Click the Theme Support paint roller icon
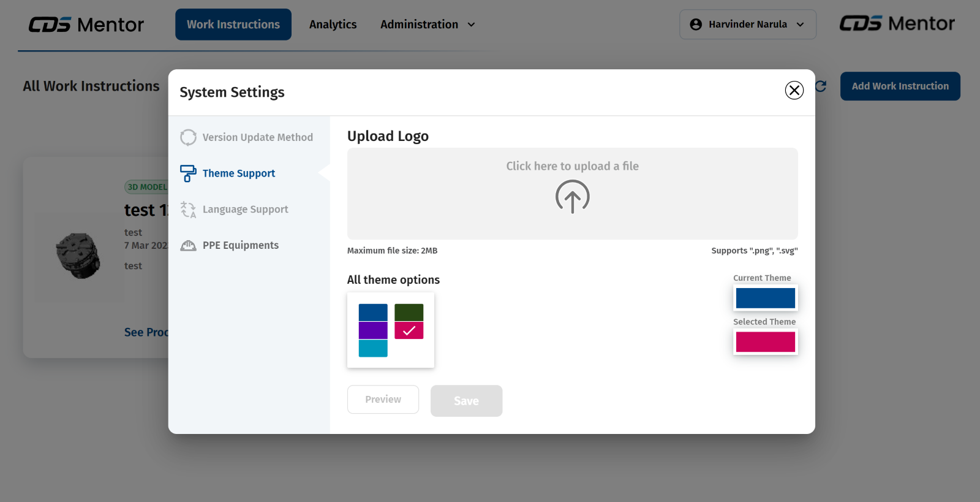 coord(188,173)
